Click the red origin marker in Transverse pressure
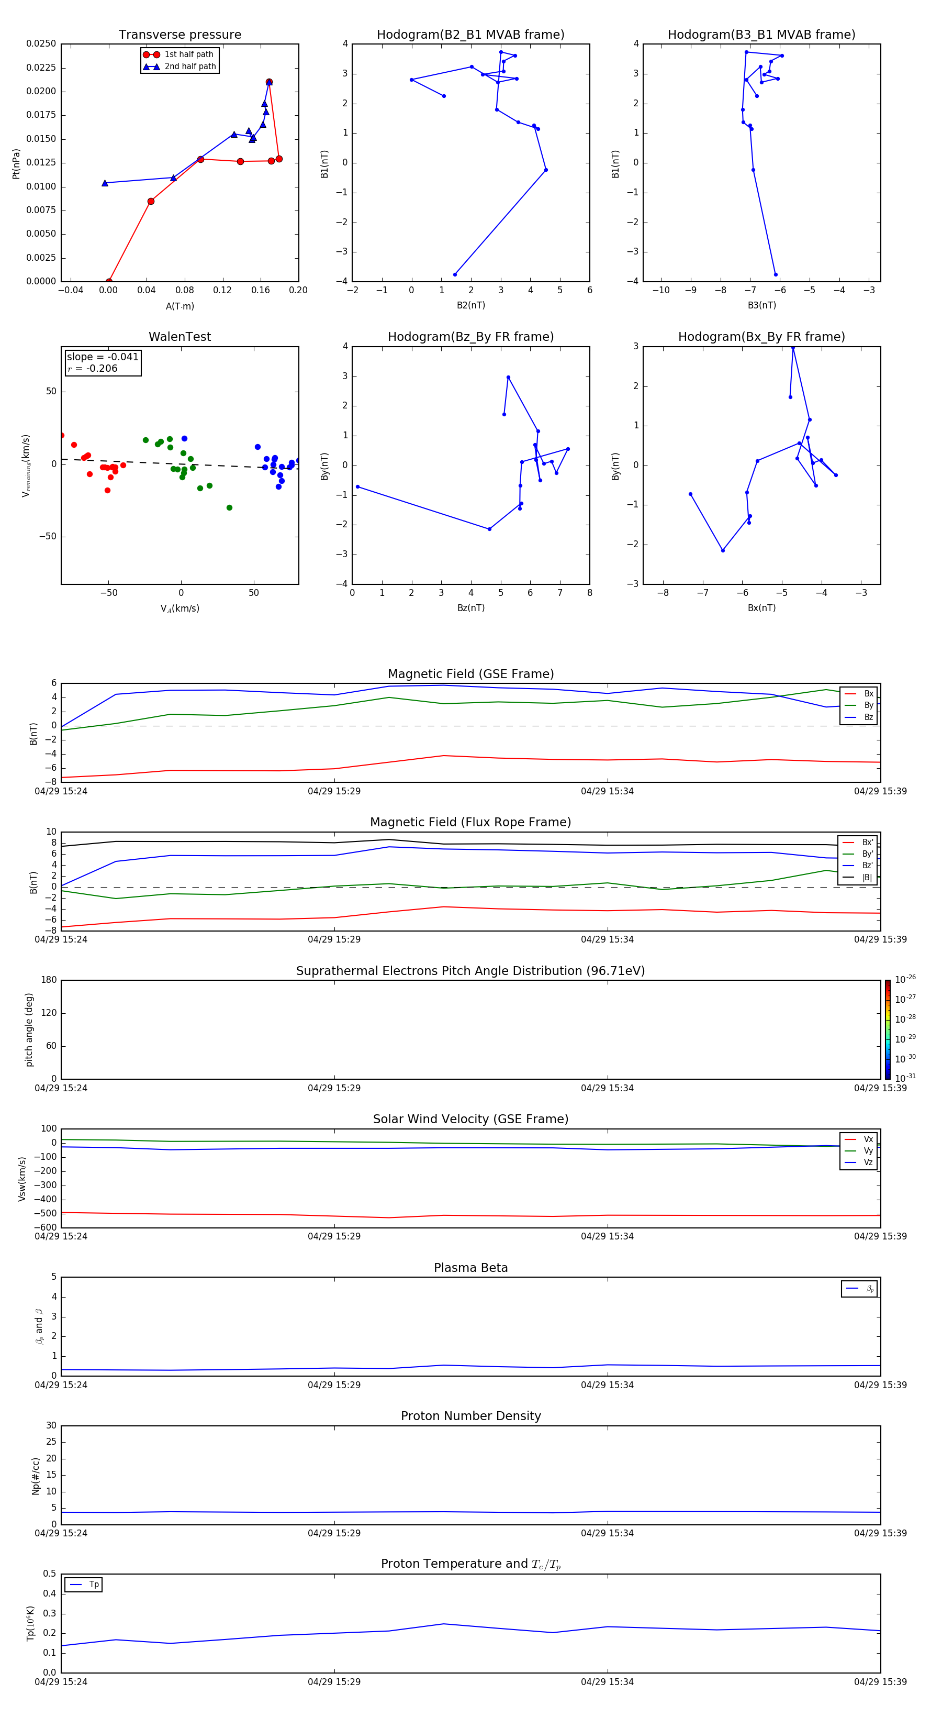Screen dimensions: 942x1728 (109, 282)
